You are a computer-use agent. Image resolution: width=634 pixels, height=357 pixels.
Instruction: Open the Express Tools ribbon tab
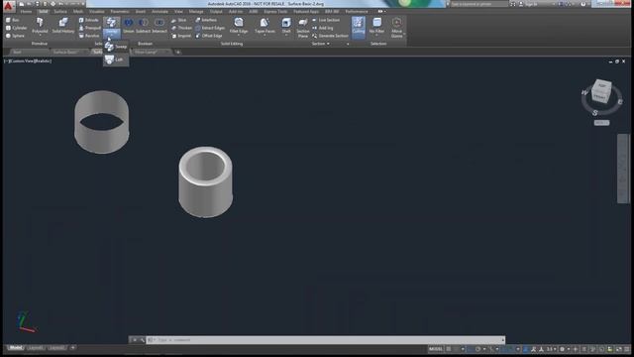(275, 12)
